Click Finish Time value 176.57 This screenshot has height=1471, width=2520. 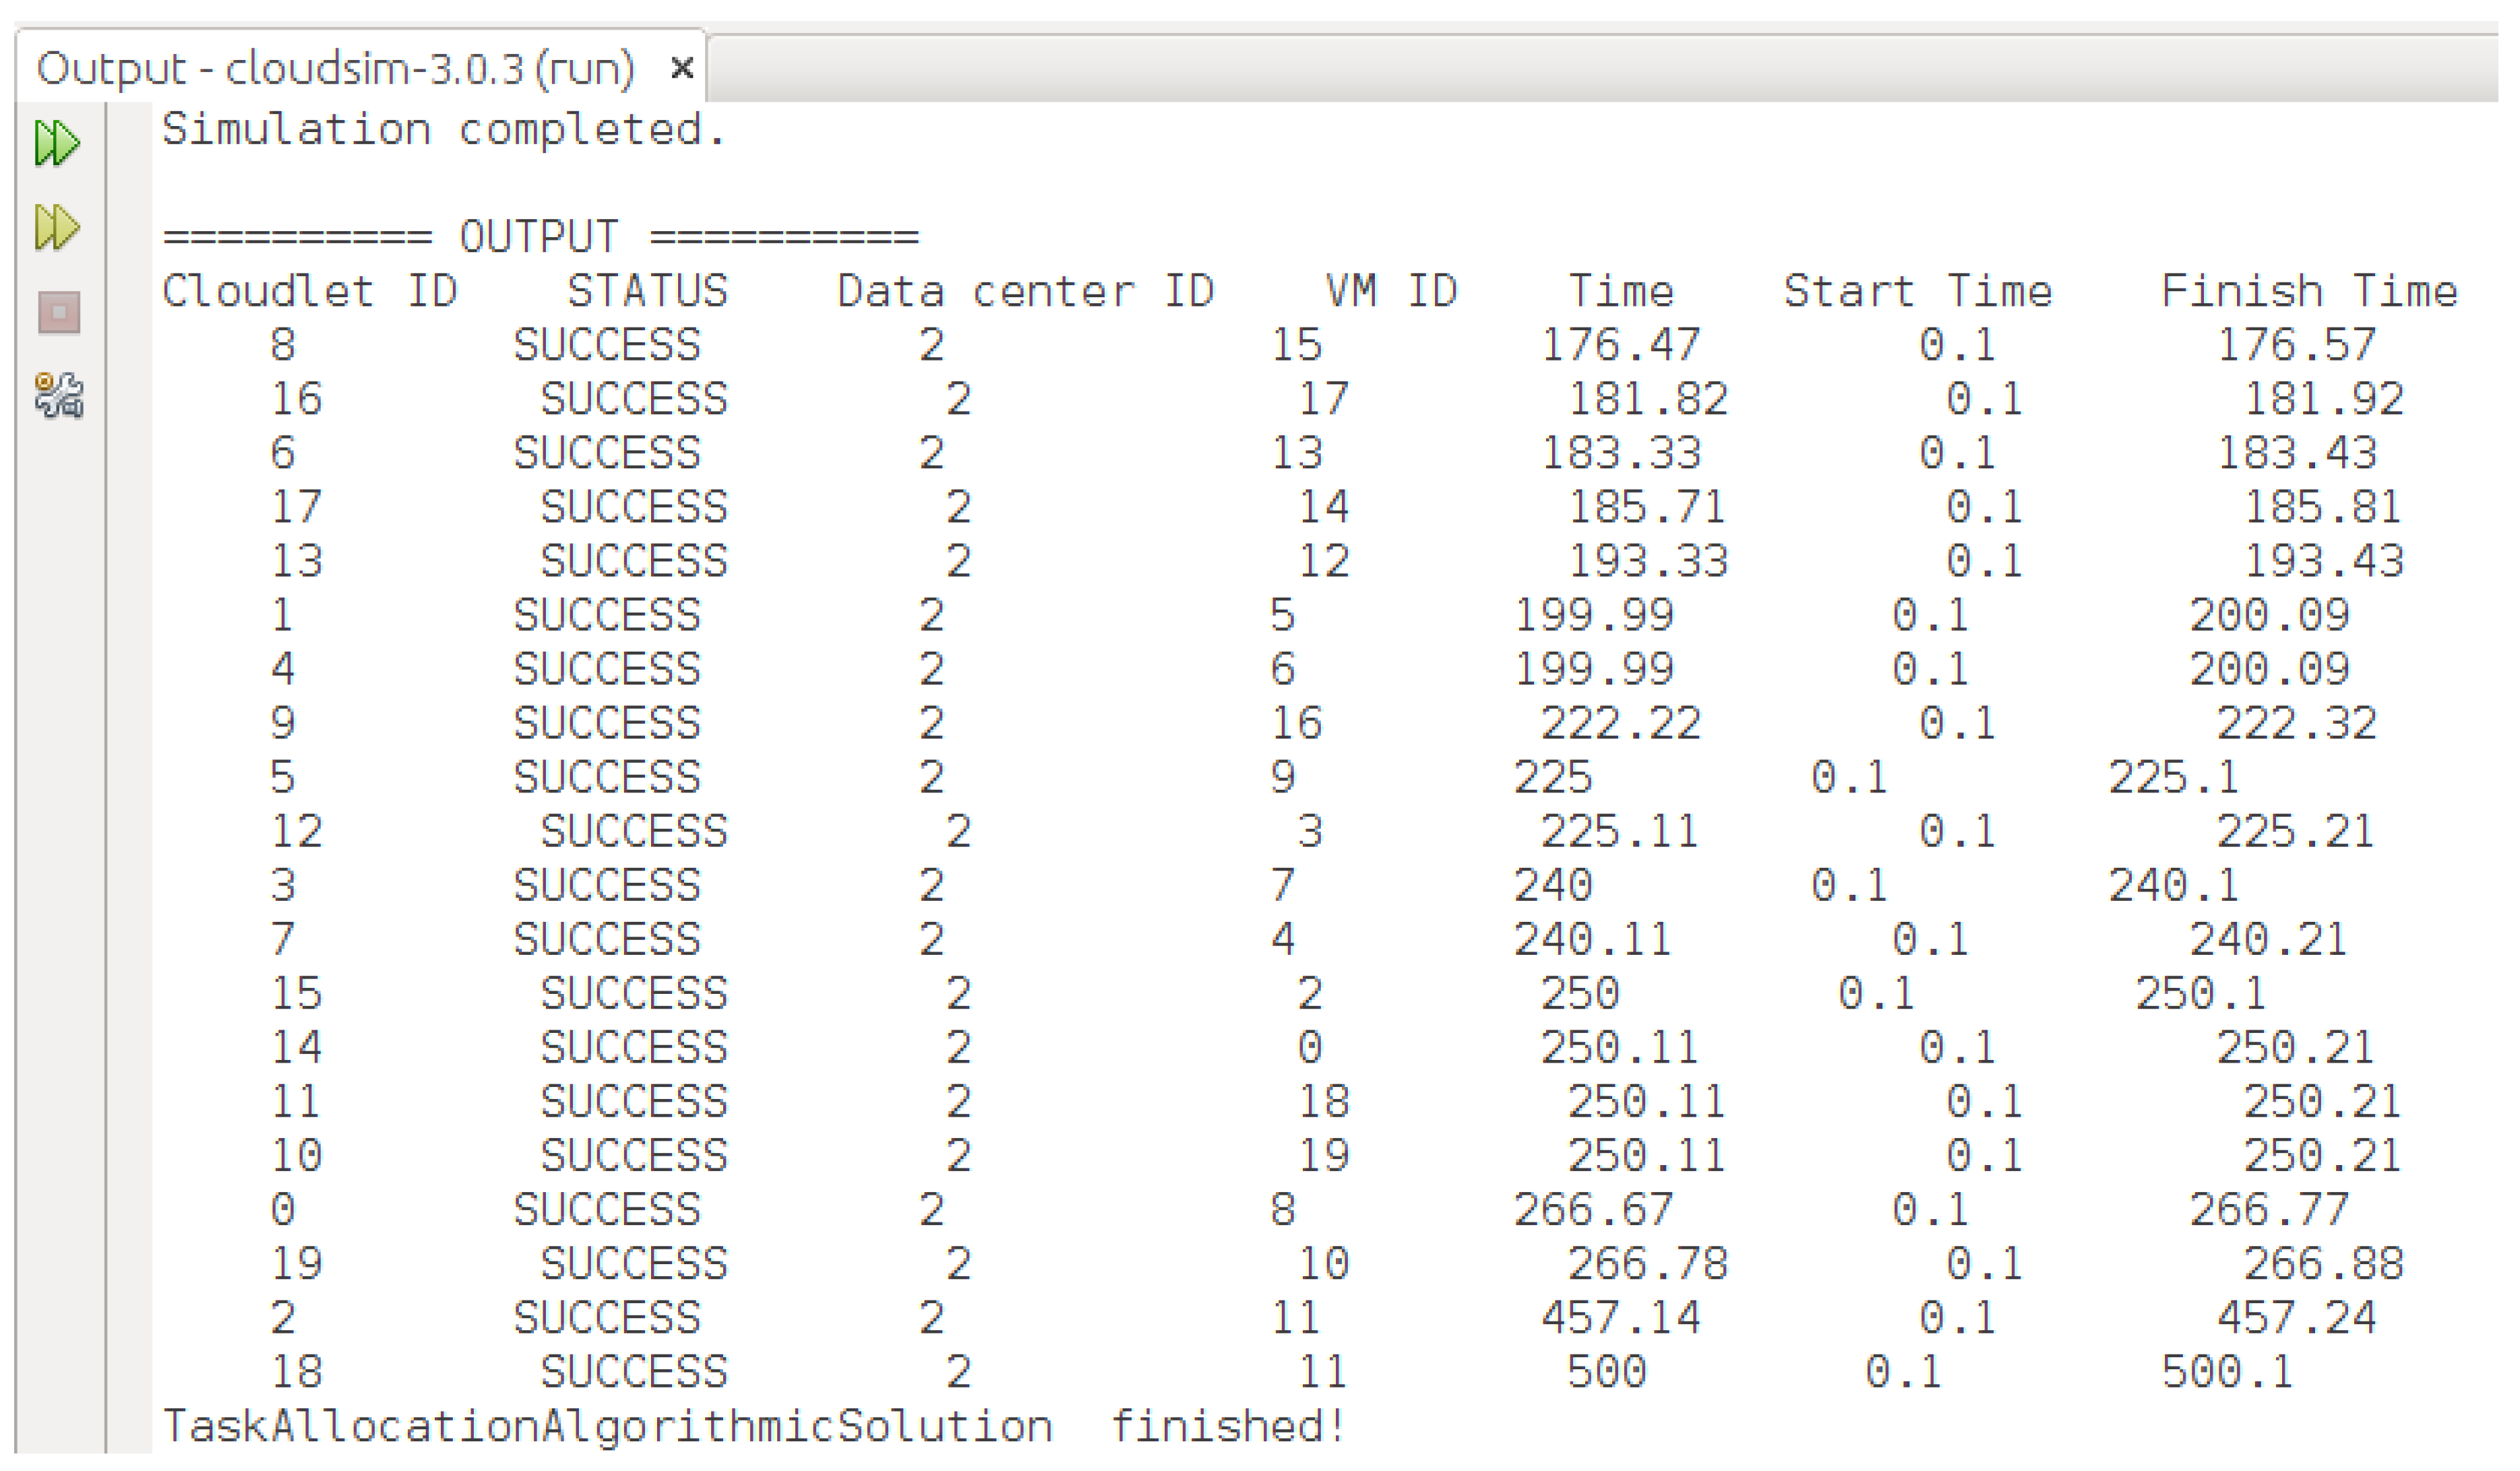[x=2296, y=346]
